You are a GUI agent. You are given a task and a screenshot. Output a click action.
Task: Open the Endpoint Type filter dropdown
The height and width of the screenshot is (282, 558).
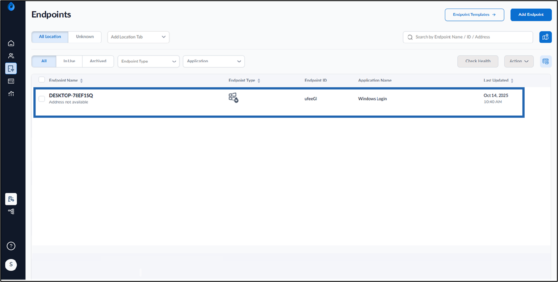tap(148, 61)
